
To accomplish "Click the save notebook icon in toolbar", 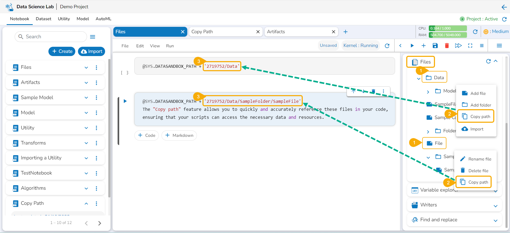I will (x=435, y=46).
